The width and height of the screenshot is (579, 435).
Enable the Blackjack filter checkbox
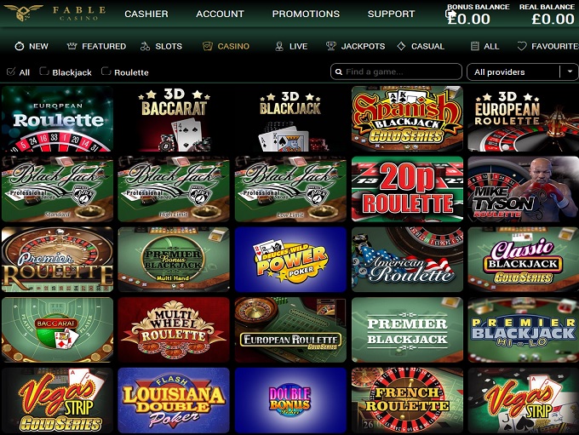44,71
